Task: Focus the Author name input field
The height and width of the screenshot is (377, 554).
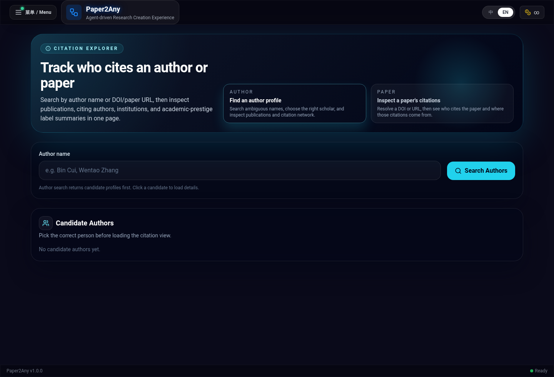Action: 239,170
